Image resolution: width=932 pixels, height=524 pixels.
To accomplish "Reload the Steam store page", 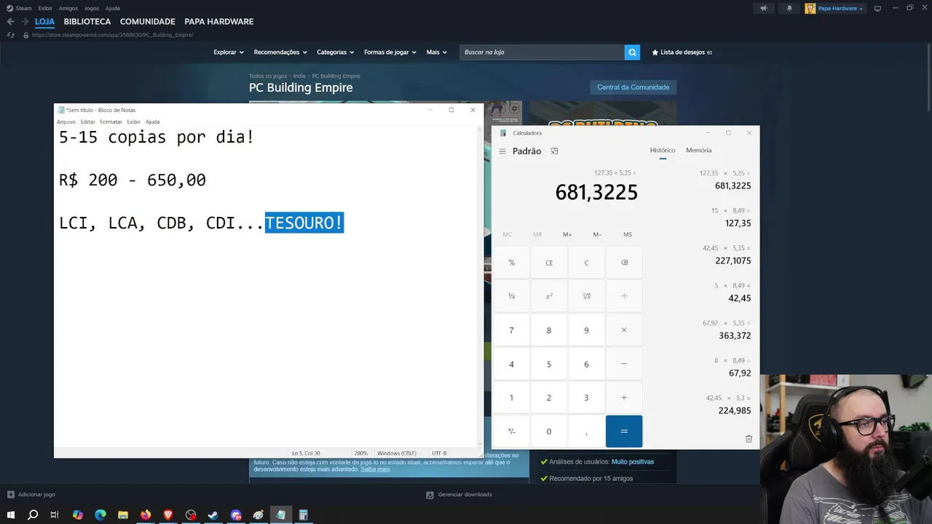I will (x=10, y=35).
